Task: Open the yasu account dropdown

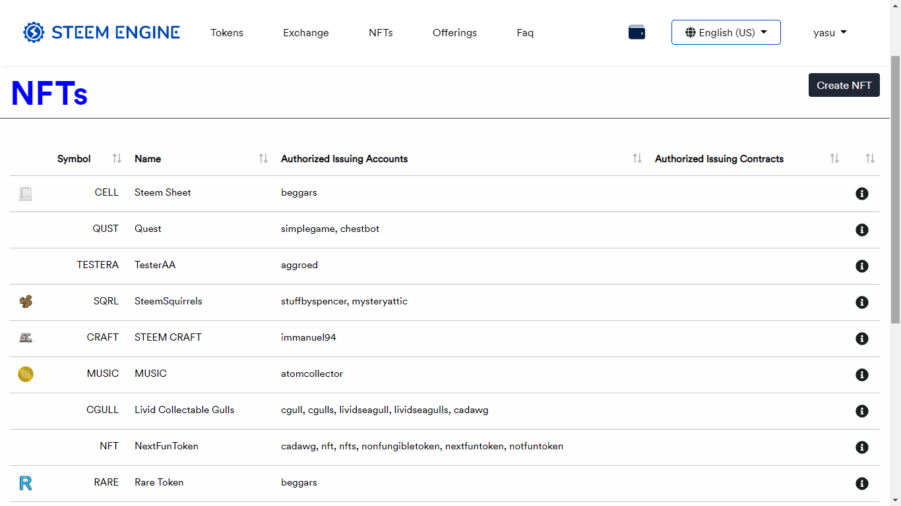Action: pyautogui.click(x=830, y=32)
